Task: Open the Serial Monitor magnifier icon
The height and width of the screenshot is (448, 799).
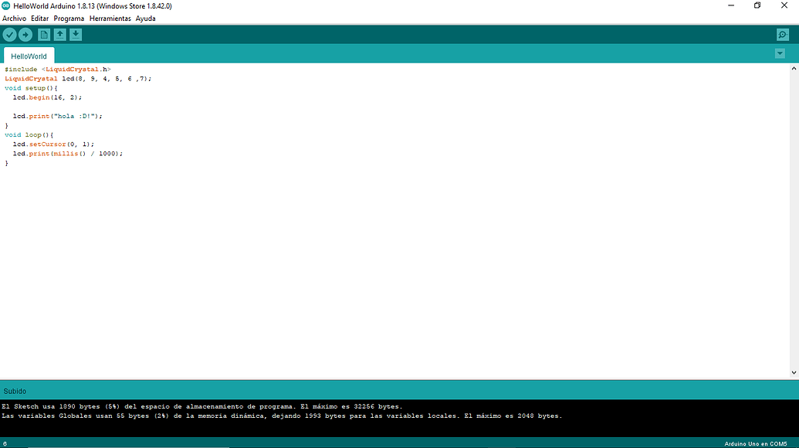Action: [783, 34]
